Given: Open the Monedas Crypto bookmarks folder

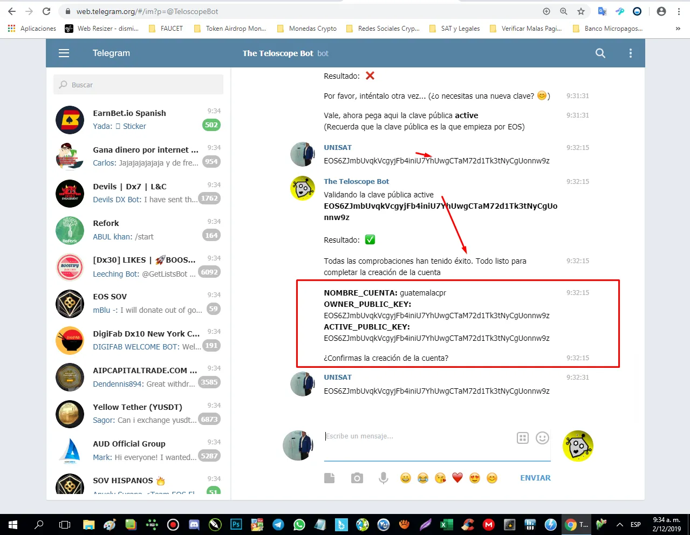Looking at the screenshot, I should click(x=306, y=29).
